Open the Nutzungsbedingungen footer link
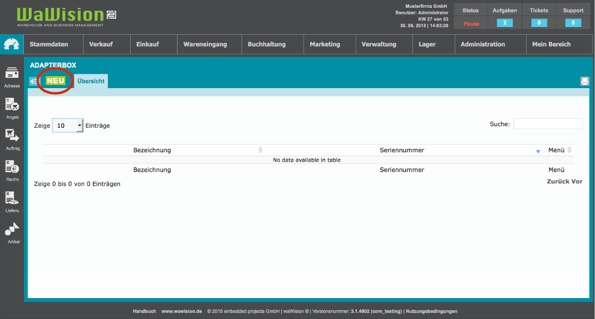595x319 pixels. (432, 311)
